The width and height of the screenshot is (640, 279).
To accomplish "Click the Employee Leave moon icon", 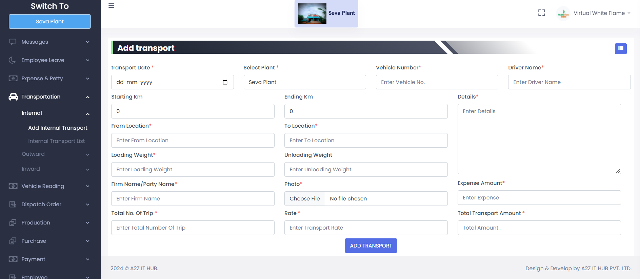I will pos(13,60).
